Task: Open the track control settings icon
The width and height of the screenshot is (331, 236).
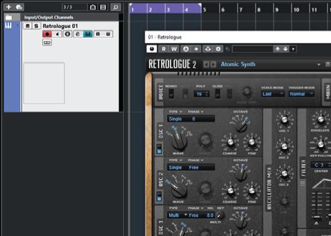Action: (103, 7)
